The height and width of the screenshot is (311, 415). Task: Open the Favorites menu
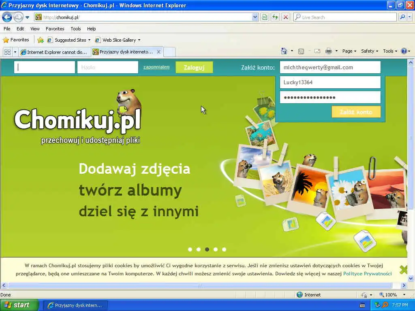click(55, 29)
